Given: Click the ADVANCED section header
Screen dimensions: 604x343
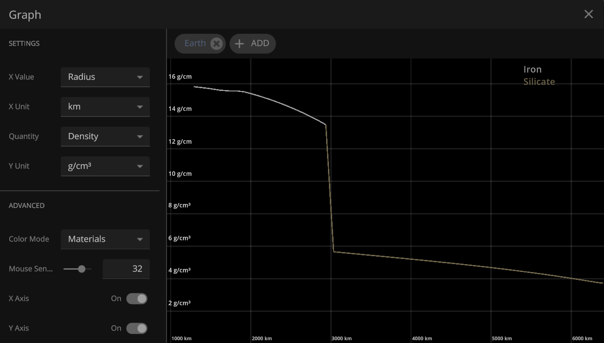Looking at the screenshot, I should pyautogui.click(x=26, y=205).
